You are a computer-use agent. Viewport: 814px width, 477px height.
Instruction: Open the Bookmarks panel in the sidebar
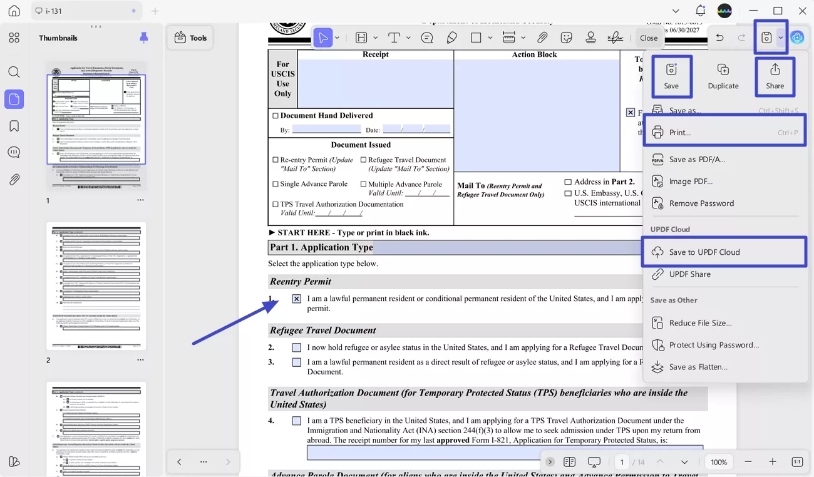click(14, 125)
